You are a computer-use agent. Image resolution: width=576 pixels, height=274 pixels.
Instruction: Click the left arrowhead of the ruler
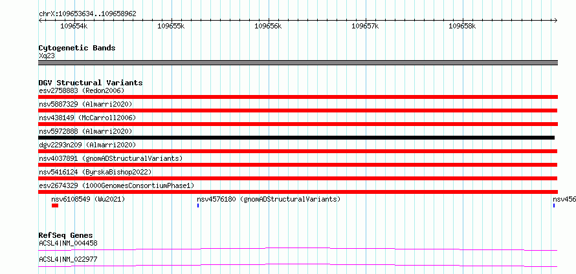coord(40,20)
